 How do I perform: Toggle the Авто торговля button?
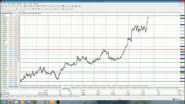[x=41, y=6]
